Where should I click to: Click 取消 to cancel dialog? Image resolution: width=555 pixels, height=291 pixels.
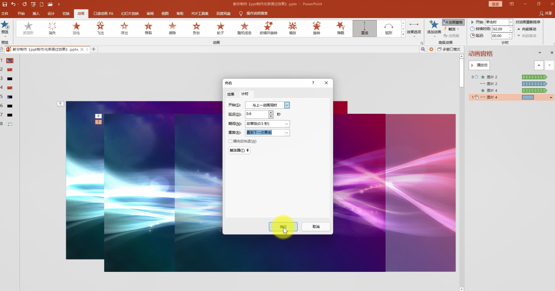coord(316,227)
